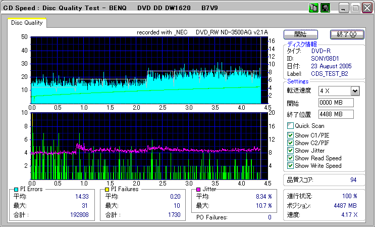Uncheck Show C1/PIE option
This screenshot has width=375, height=227.
(x=290, y=135)
